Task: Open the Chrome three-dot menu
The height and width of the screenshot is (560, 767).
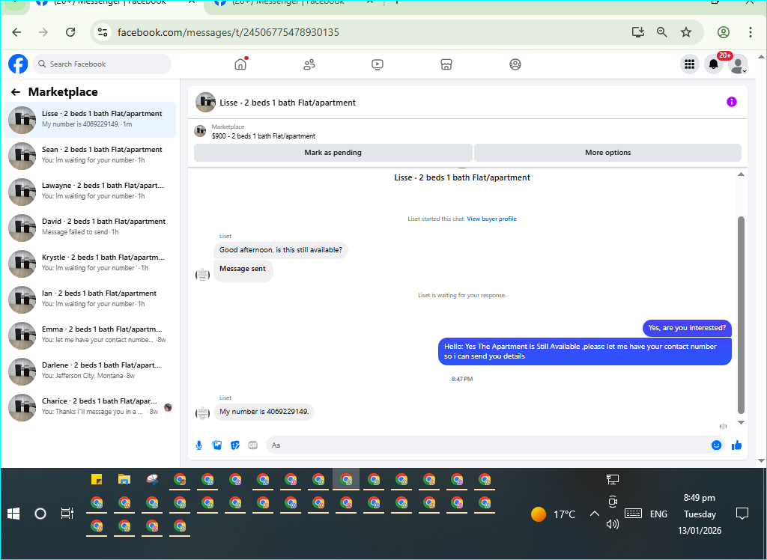Action: [751, 32]
